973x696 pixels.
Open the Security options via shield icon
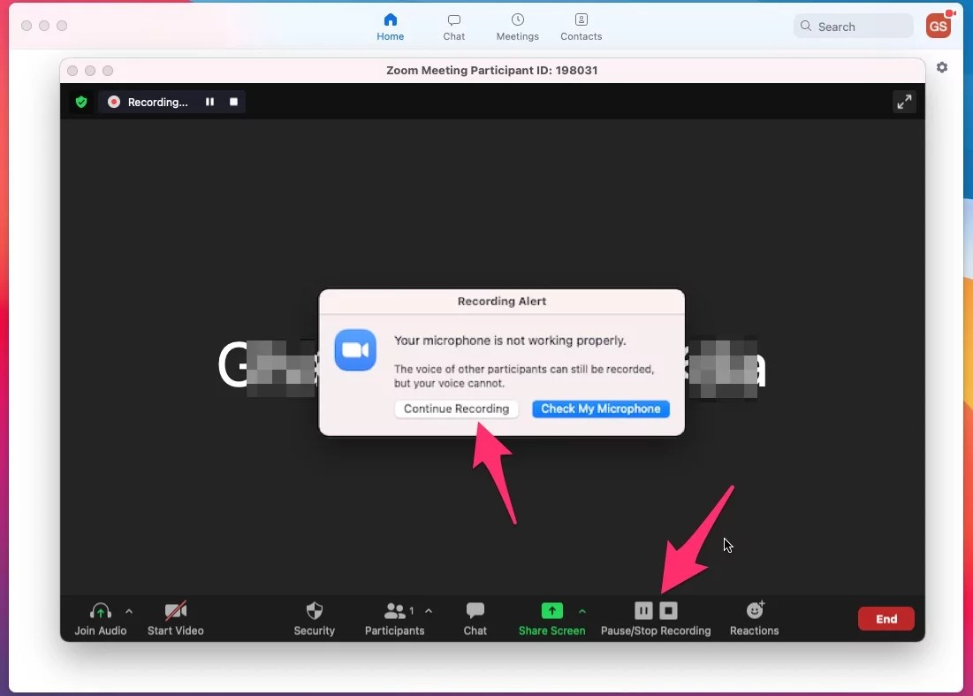pyautogui.click(x=315, y=618)
